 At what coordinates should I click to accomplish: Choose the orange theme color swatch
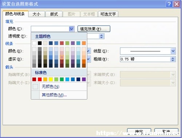click(x=84, y=43)
